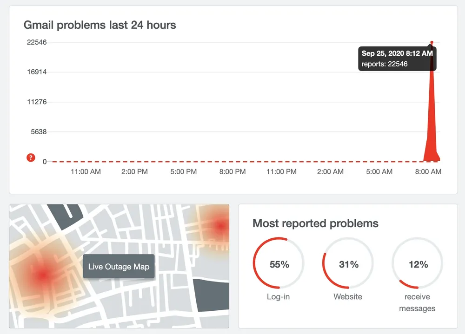
Task: Click the red dashed baseline at 8:00 PM
Action: click(232, 162)
